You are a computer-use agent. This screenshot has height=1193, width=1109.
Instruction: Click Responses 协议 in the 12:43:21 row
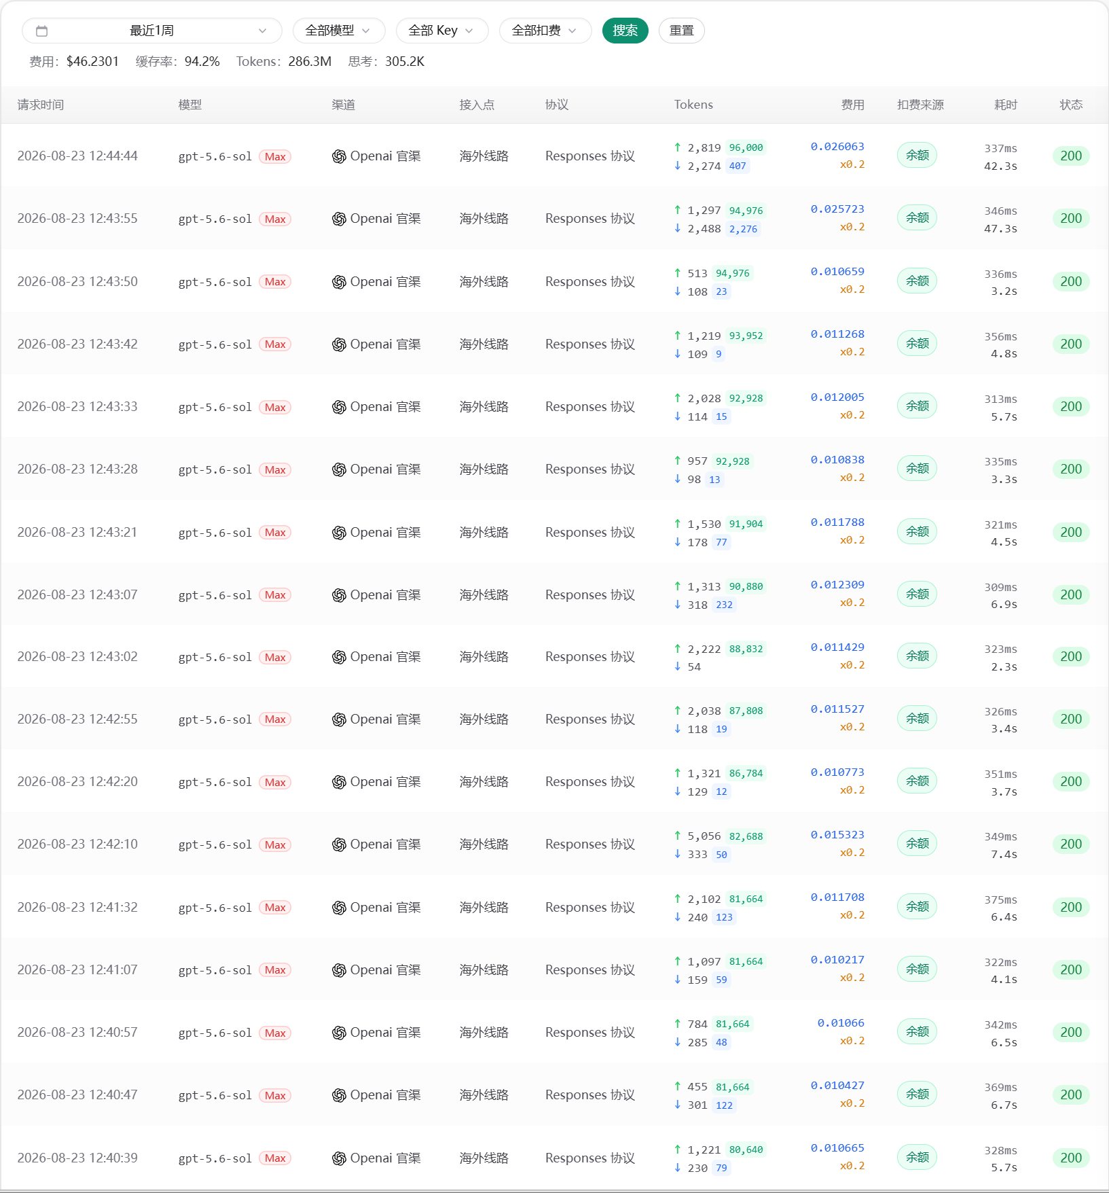[x=590, y=533]
